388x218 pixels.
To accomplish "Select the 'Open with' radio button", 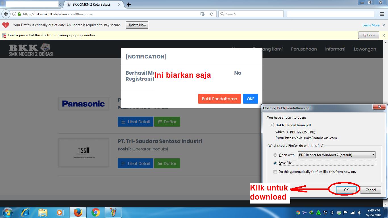I will pyautogui.click(x=275, y=155).
